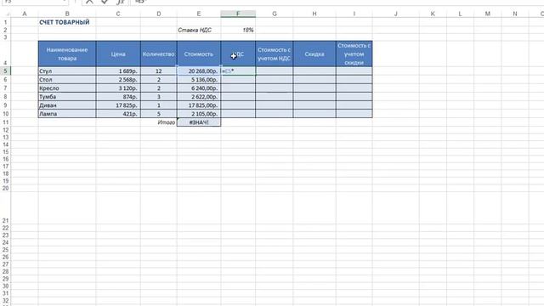Select column N header
The height and width of the screenshot is (306, 544).
tap(515, 14)
